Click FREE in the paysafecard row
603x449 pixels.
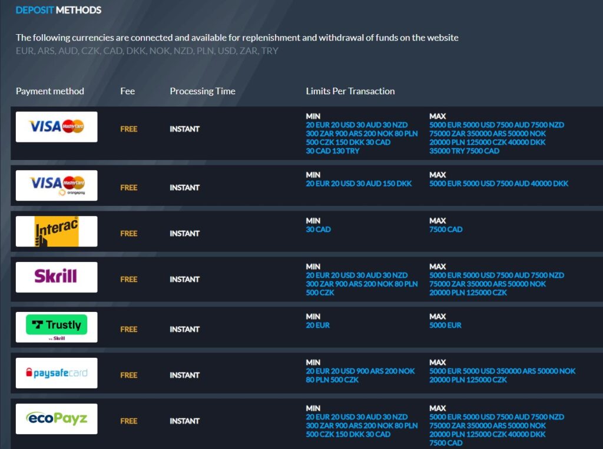(129, 375)
